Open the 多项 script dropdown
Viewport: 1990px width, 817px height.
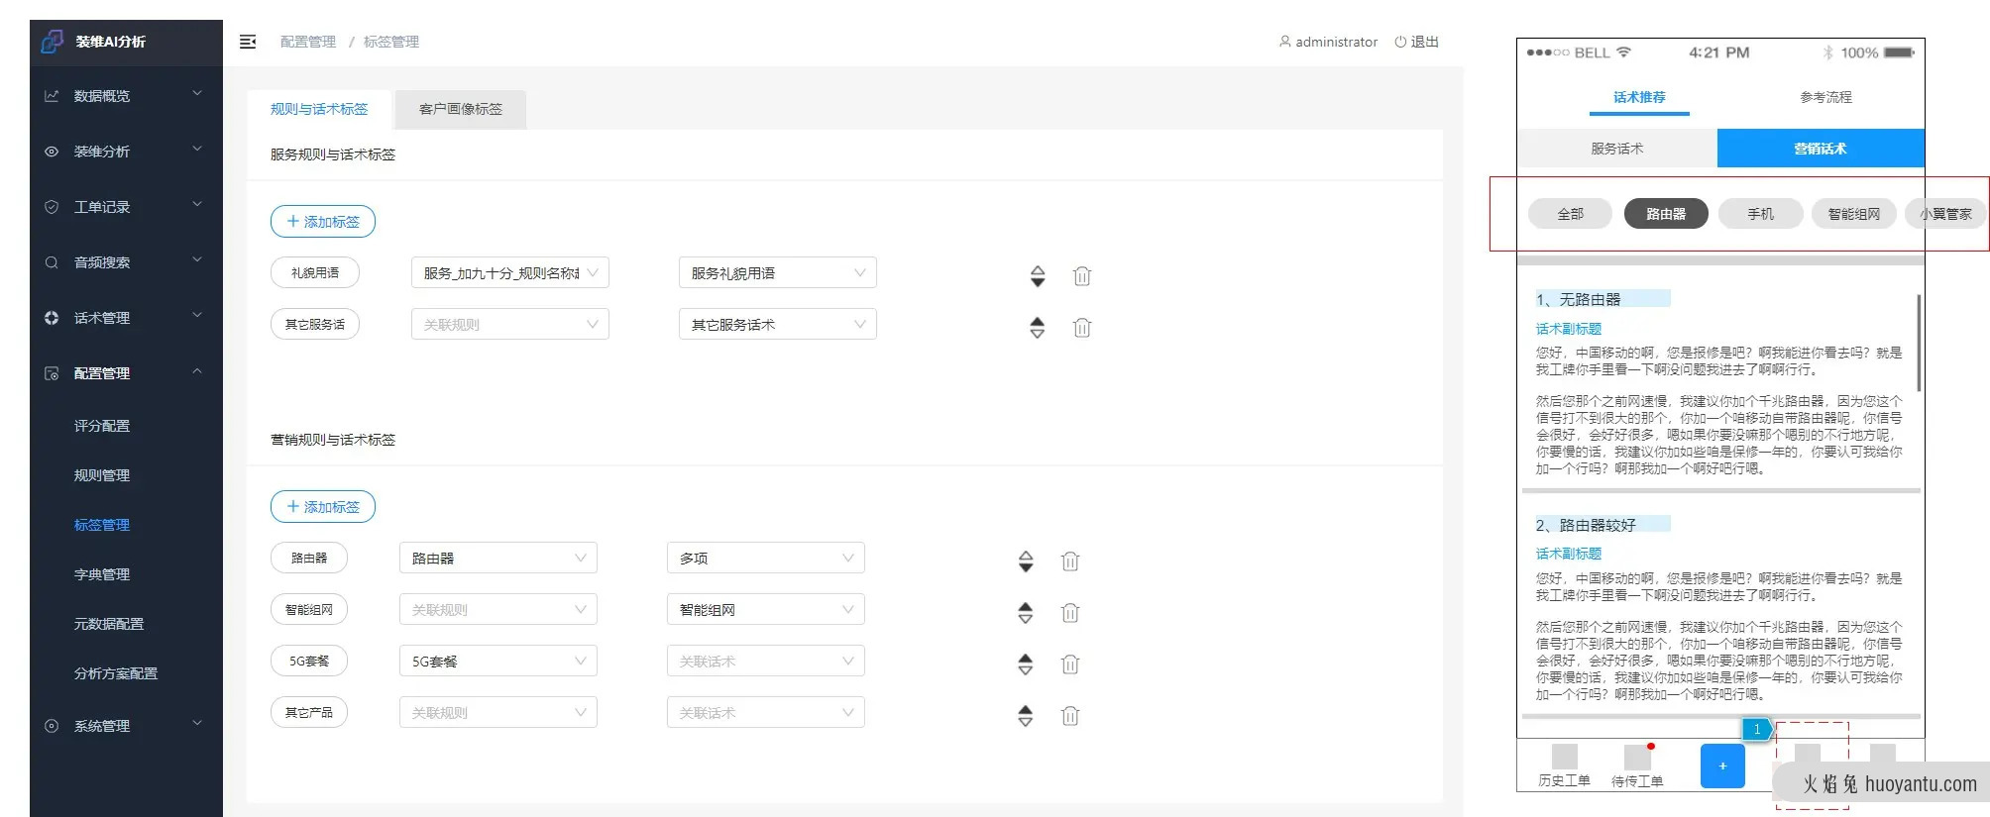pos(766,558)
